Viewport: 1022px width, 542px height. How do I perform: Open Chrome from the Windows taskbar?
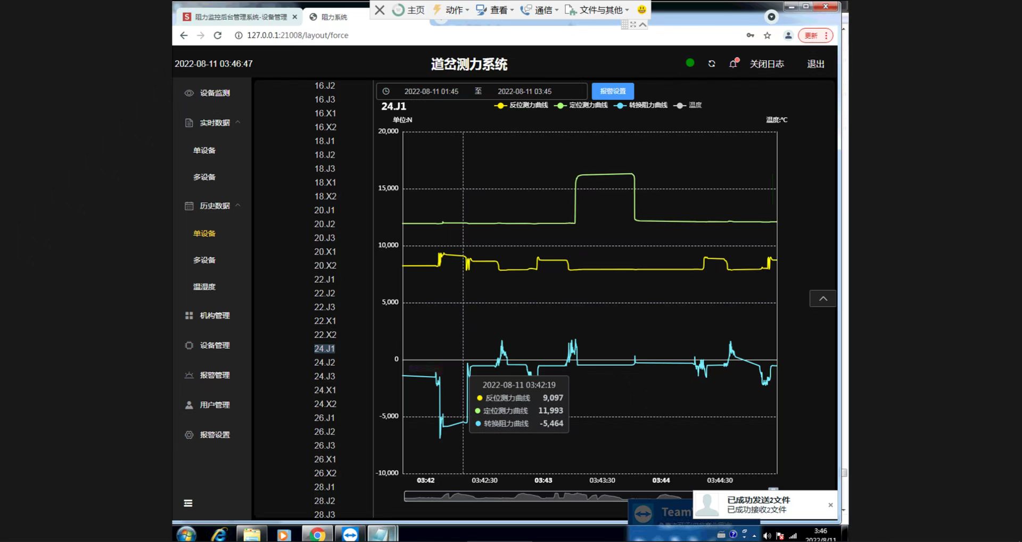pos(317,534)
